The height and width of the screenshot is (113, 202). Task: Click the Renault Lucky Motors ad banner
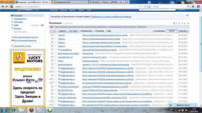click(x=28, y=78)
